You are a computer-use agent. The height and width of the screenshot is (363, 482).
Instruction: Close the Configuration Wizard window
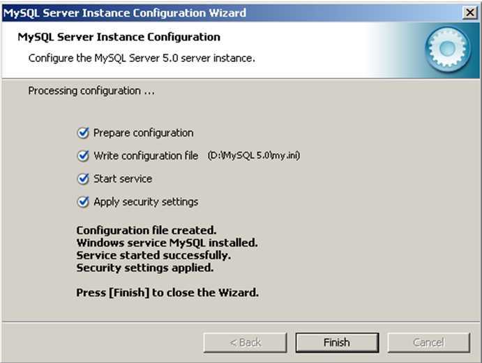click(x=470, y=13)
